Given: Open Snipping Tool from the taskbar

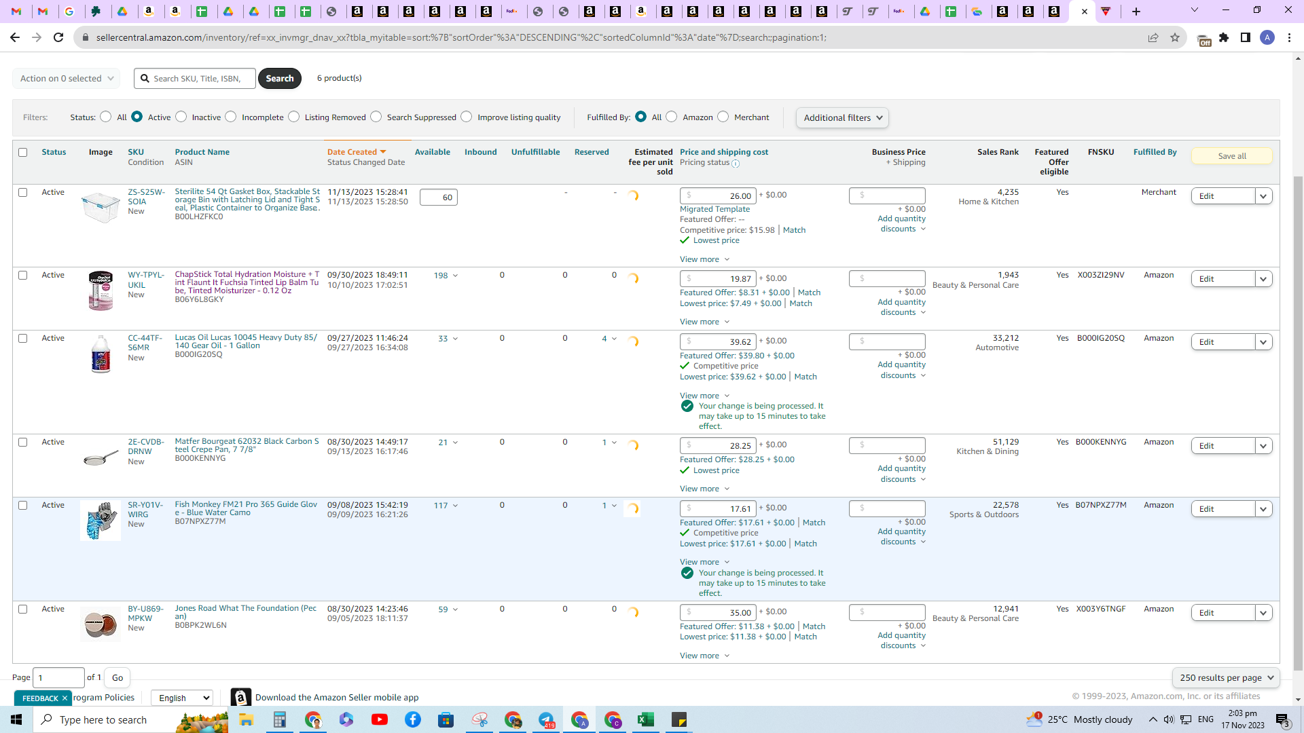Looking at the screenshot, I should click(x=479, y=719).
